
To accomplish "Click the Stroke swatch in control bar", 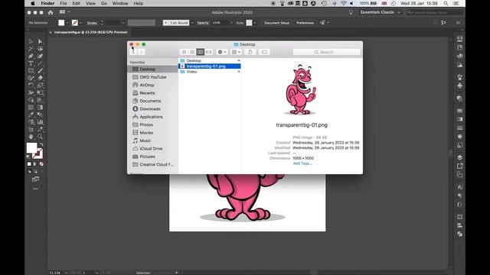I will pyautogui.click(x=75, y=23).
